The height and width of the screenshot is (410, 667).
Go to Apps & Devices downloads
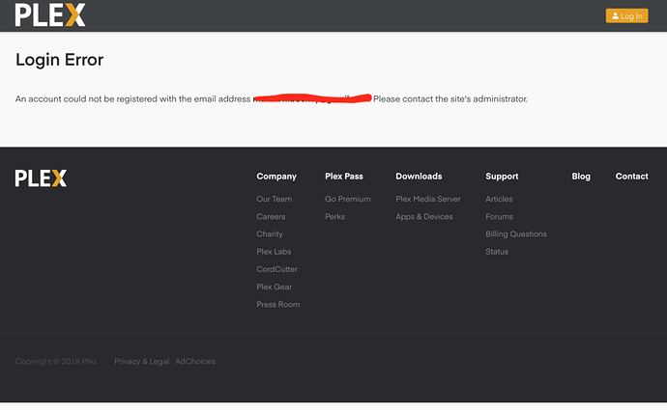(423, 217)
